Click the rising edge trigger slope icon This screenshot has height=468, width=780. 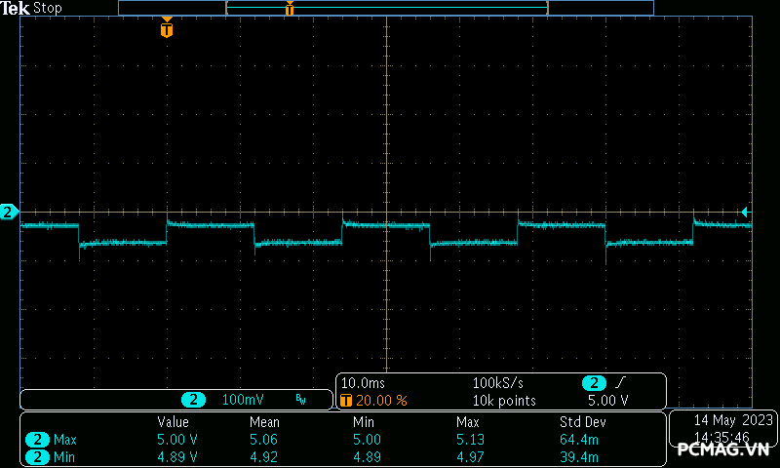(620, 383)
